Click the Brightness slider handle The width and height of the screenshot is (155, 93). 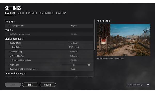74,65
